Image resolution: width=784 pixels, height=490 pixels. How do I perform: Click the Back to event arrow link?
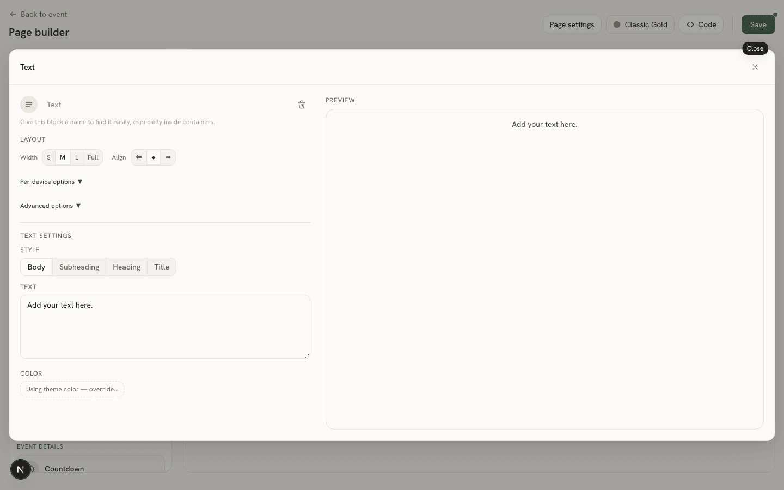coord(38,14)
